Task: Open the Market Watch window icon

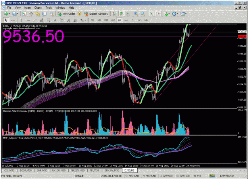Action: 24,14
